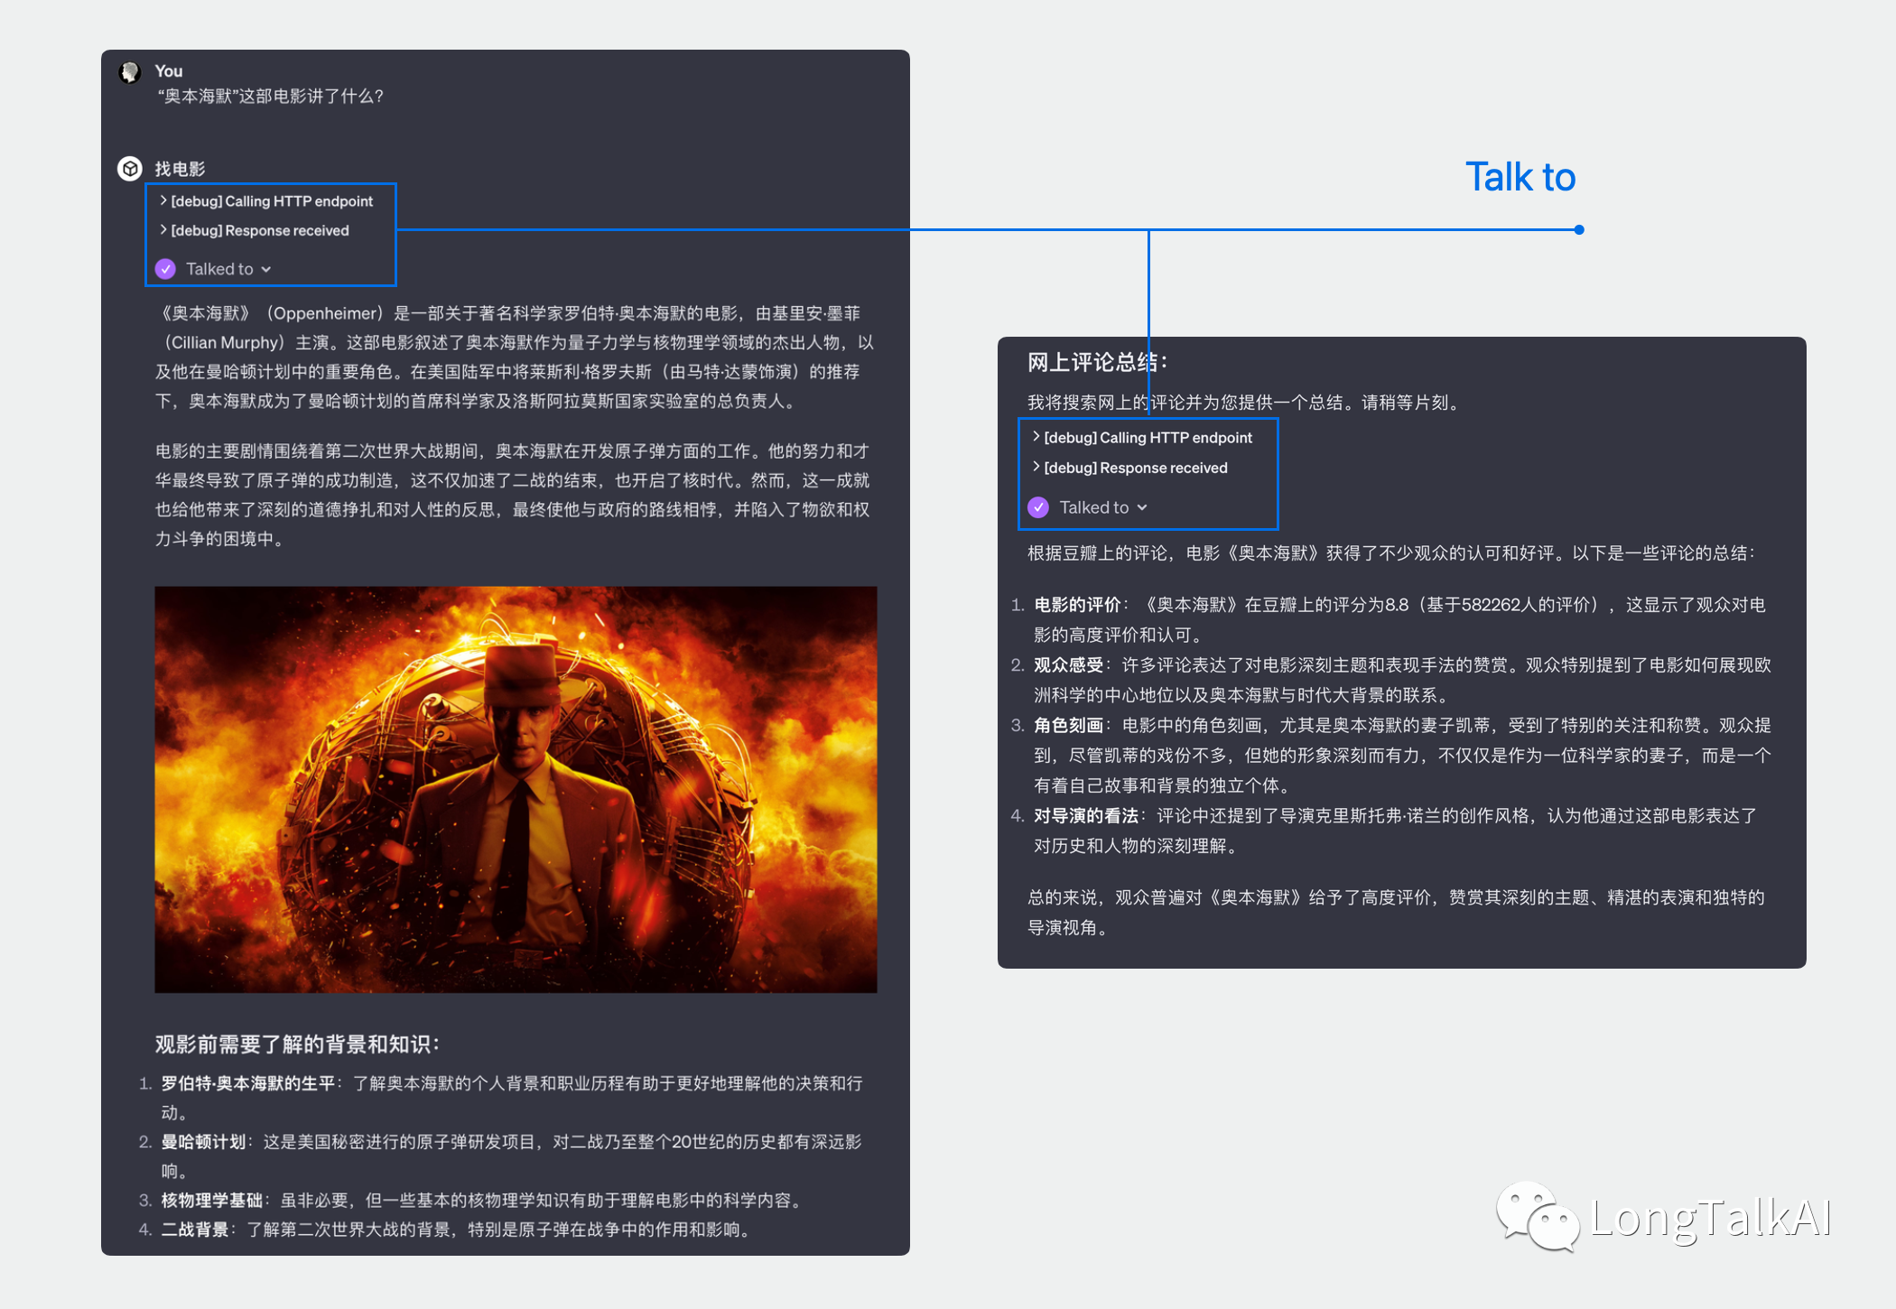Image resolution: width=1896 pixels, height=1309 pixels.
Task: Open the Oppenheimer movie poster image
Action: 516,790
